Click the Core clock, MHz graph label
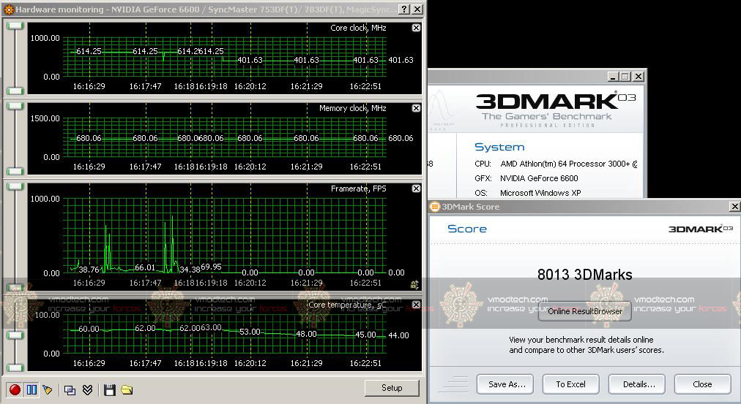Viewport: 741px width, 404px height. tap(358, 28)
